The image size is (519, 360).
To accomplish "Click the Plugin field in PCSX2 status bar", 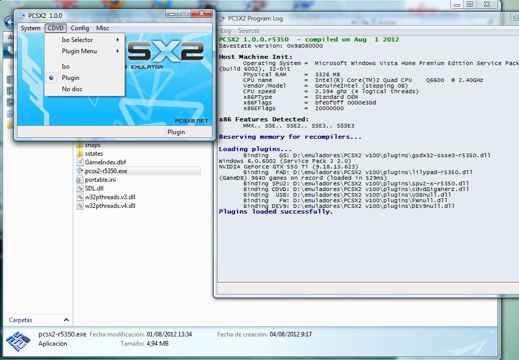I will [x=189, y=132].
